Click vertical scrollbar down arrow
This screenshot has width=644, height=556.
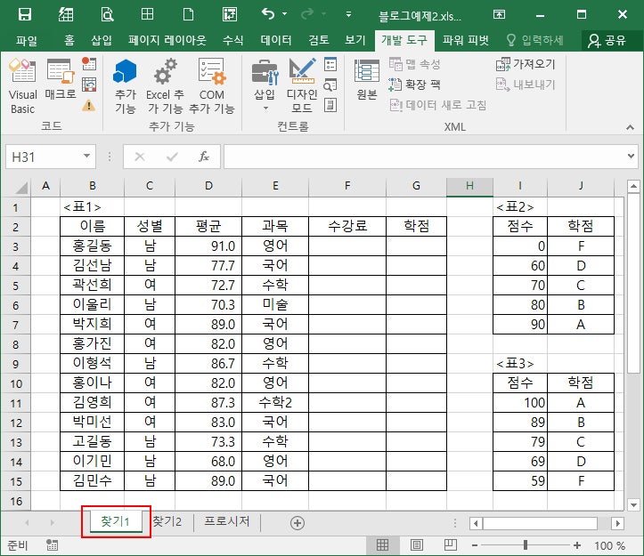pyautogui.click(x=633, y=504)
